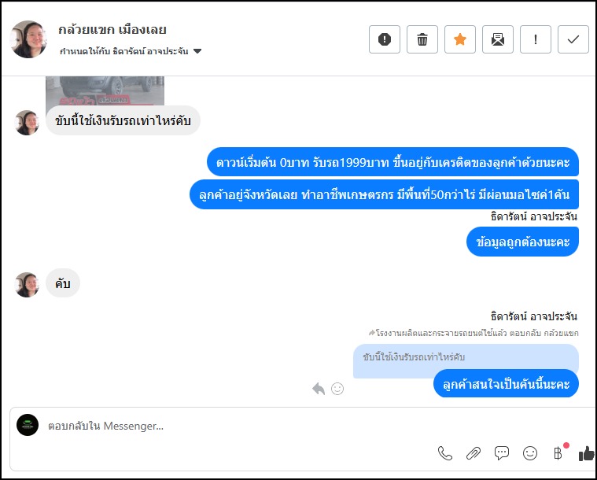Open กล้วยแขก เมืองเลย profile picture in header
The height and width of the screenshot is (480, 597).
(x=28, y=39)
